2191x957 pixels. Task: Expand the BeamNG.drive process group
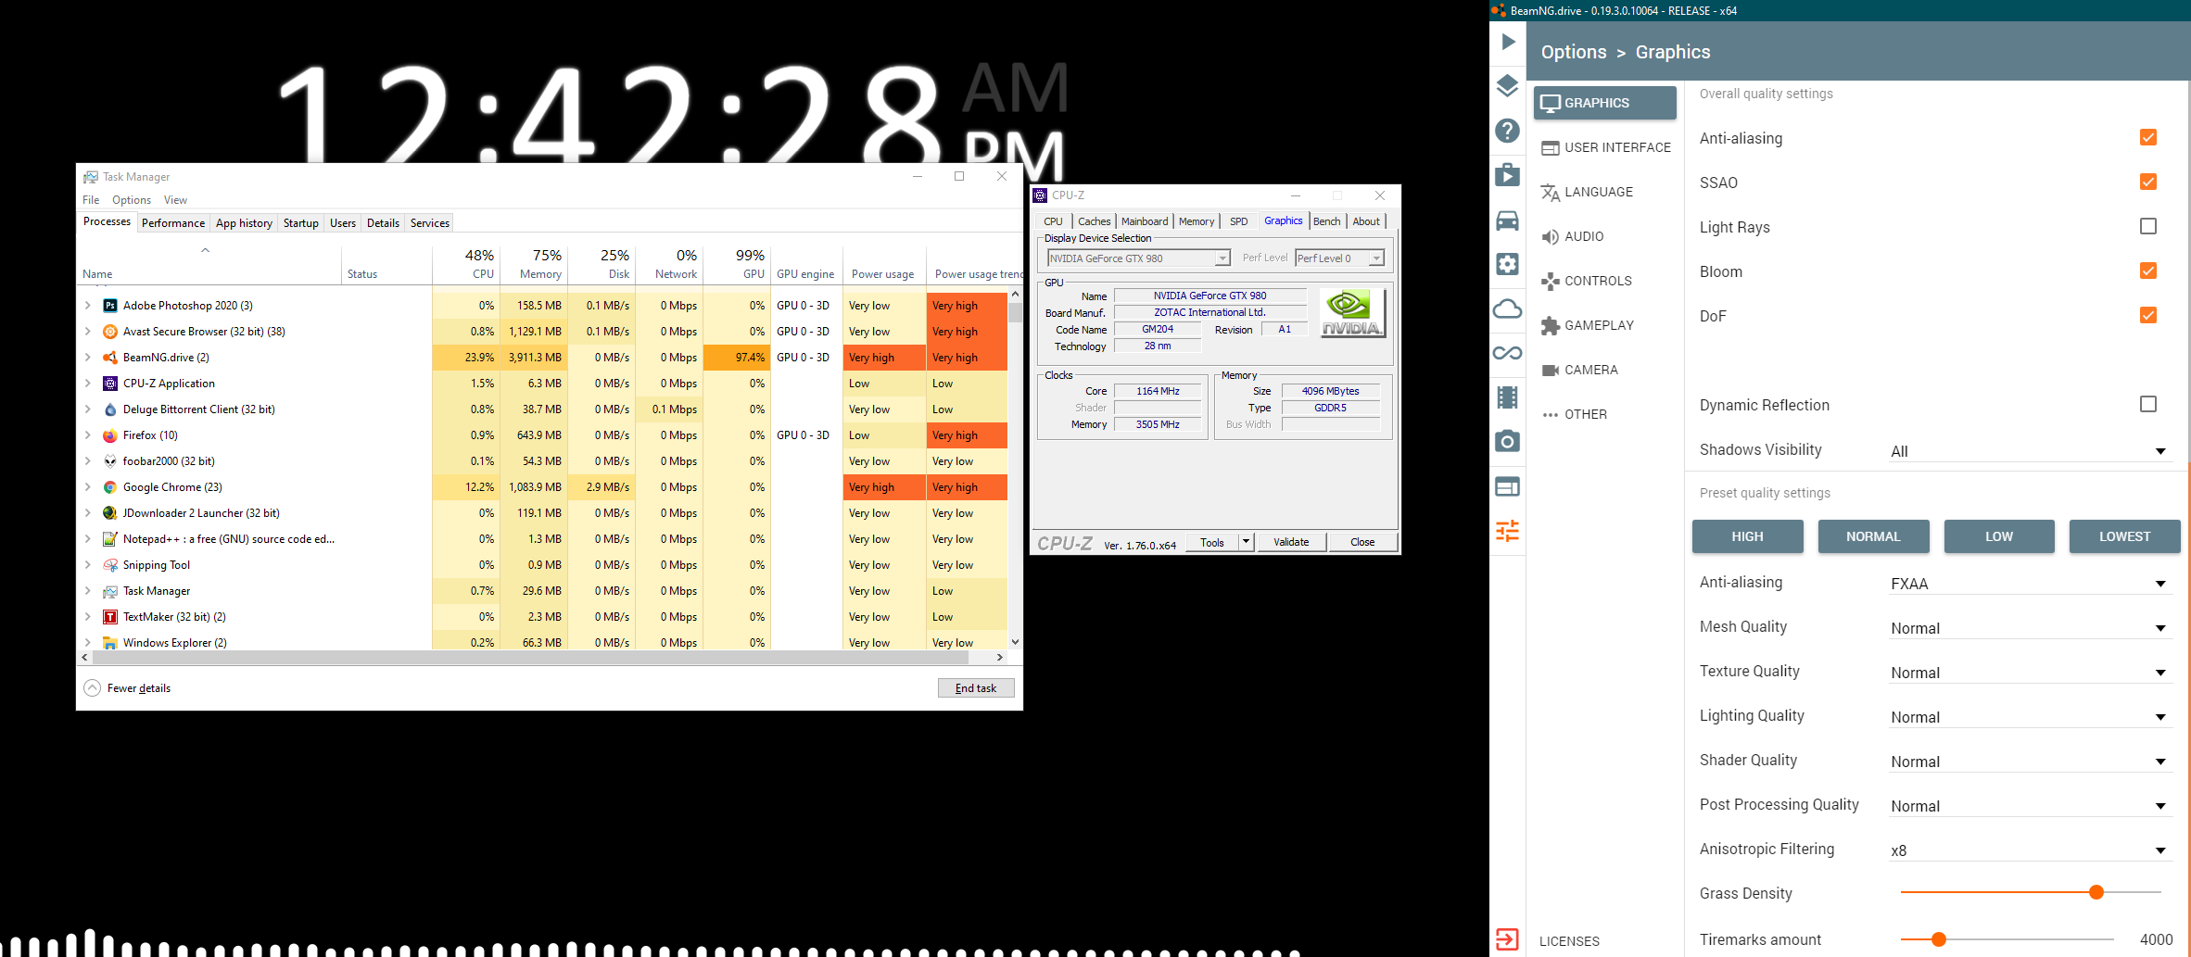(88, 358)
